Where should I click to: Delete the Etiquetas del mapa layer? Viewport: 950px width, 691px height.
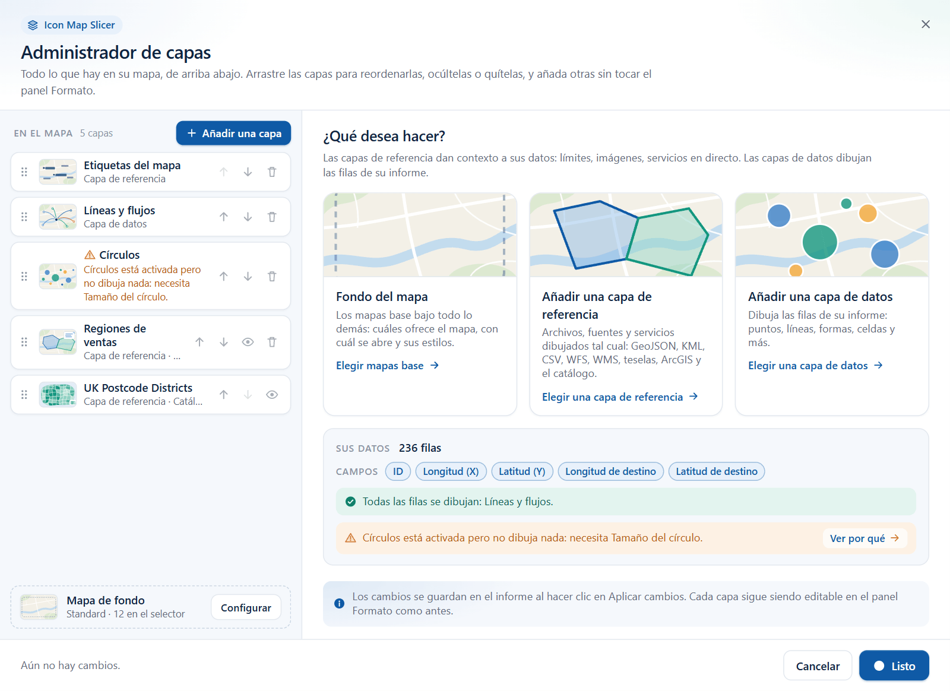(x=272, y=172)
